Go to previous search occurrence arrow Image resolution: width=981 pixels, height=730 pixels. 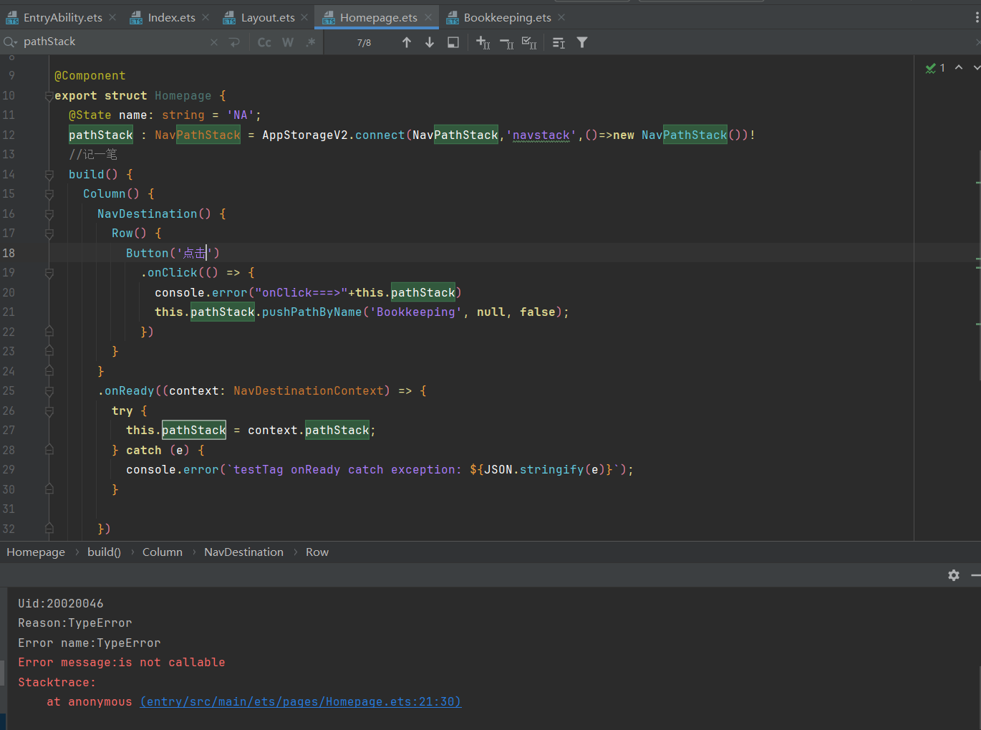407,42
